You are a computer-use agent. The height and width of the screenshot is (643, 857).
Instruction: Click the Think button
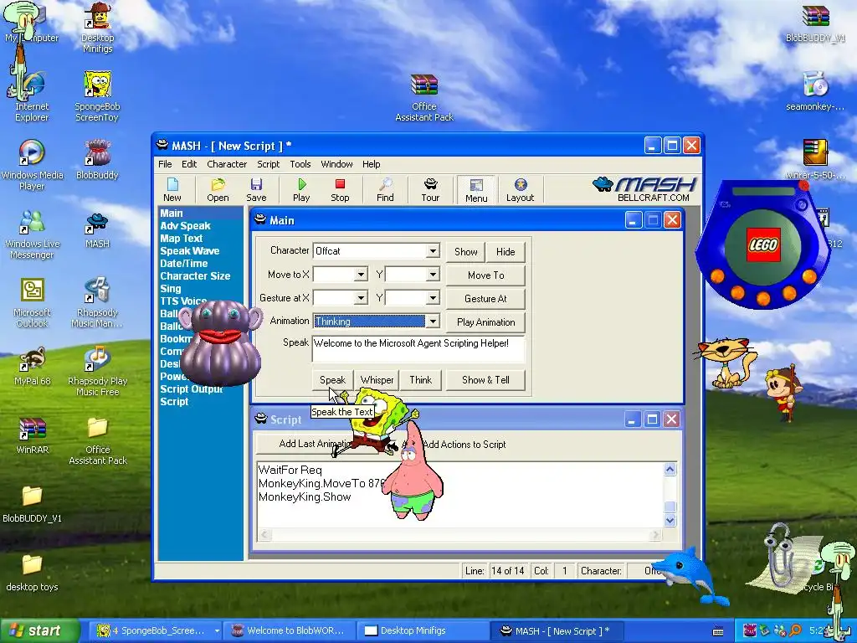coord(420,379)
